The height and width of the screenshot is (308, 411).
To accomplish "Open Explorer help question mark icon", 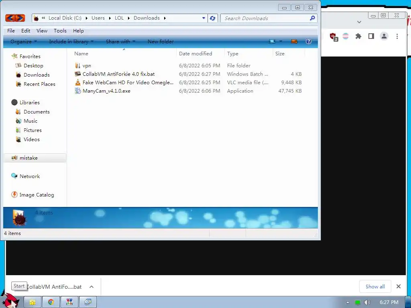I will (x=309, y=41).
